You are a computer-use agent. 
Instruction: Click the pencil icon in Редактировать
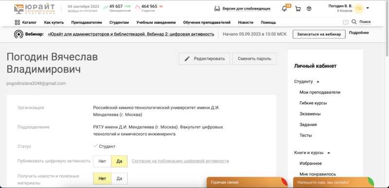(187, 59)
